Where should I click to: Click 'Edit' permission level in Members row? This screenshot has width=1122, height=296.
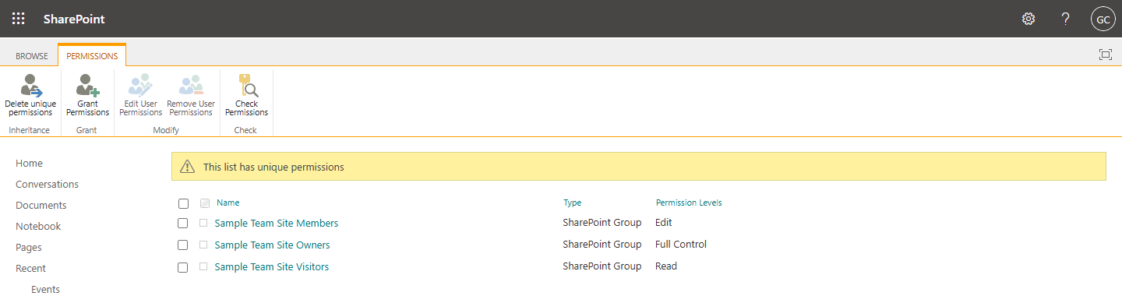click(664, 222)
